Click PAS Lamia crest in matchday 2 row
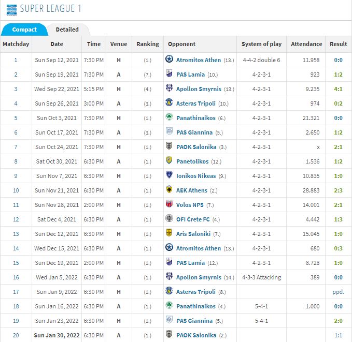This screenshot has height=342, width=352. point(169,73)
